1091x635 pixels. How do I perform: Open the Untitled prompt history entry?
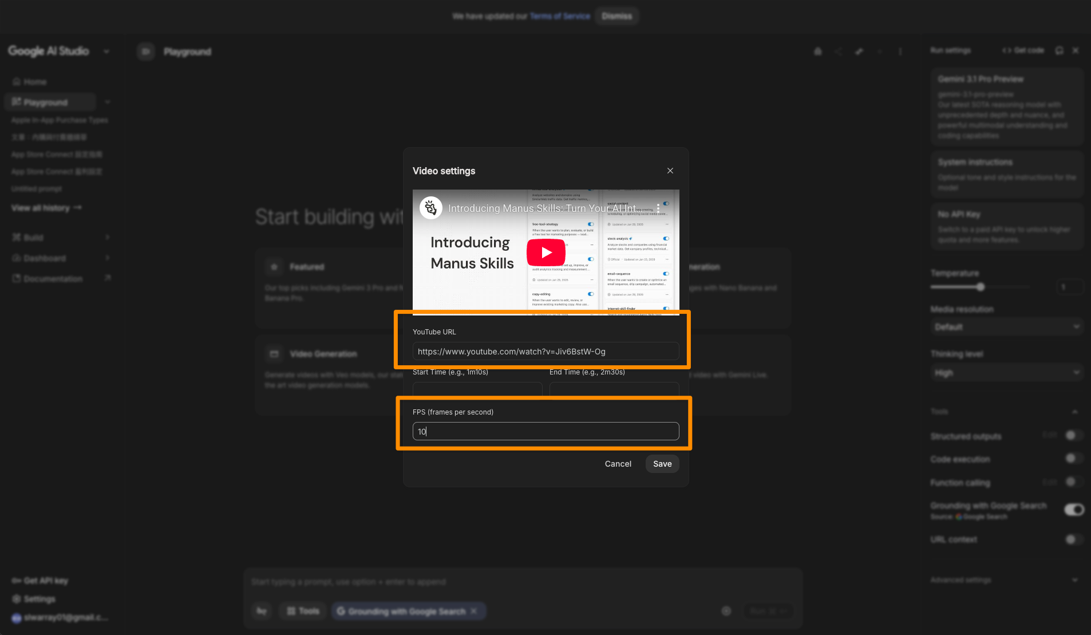coord(35,188)
